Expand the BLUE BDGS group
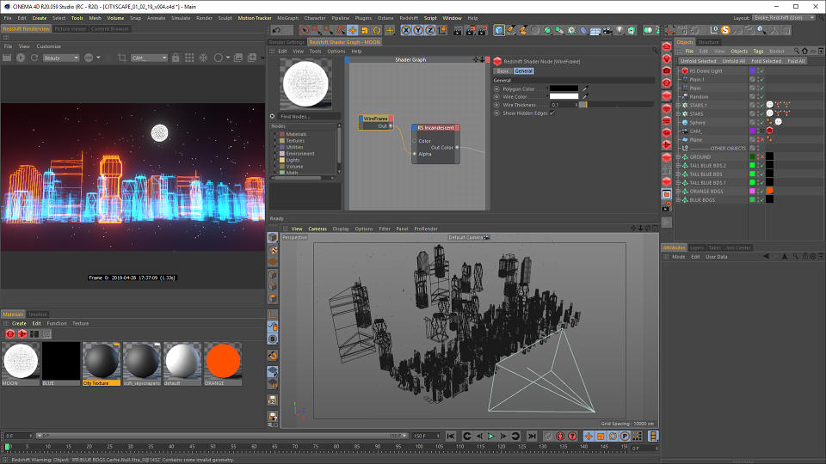This screenshot has height=464, width=826. (679, 200)
